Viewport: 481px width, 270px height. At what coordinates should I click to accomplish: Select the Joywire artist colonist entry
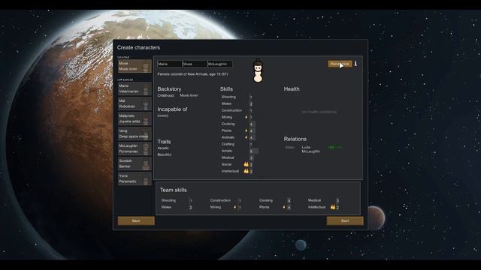135,118
